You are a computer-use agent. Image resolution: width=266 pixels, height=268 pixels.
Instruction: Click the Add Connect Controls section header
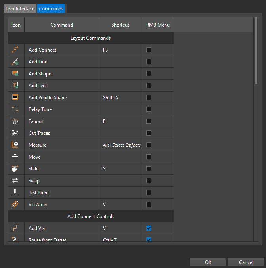[91, 216]
